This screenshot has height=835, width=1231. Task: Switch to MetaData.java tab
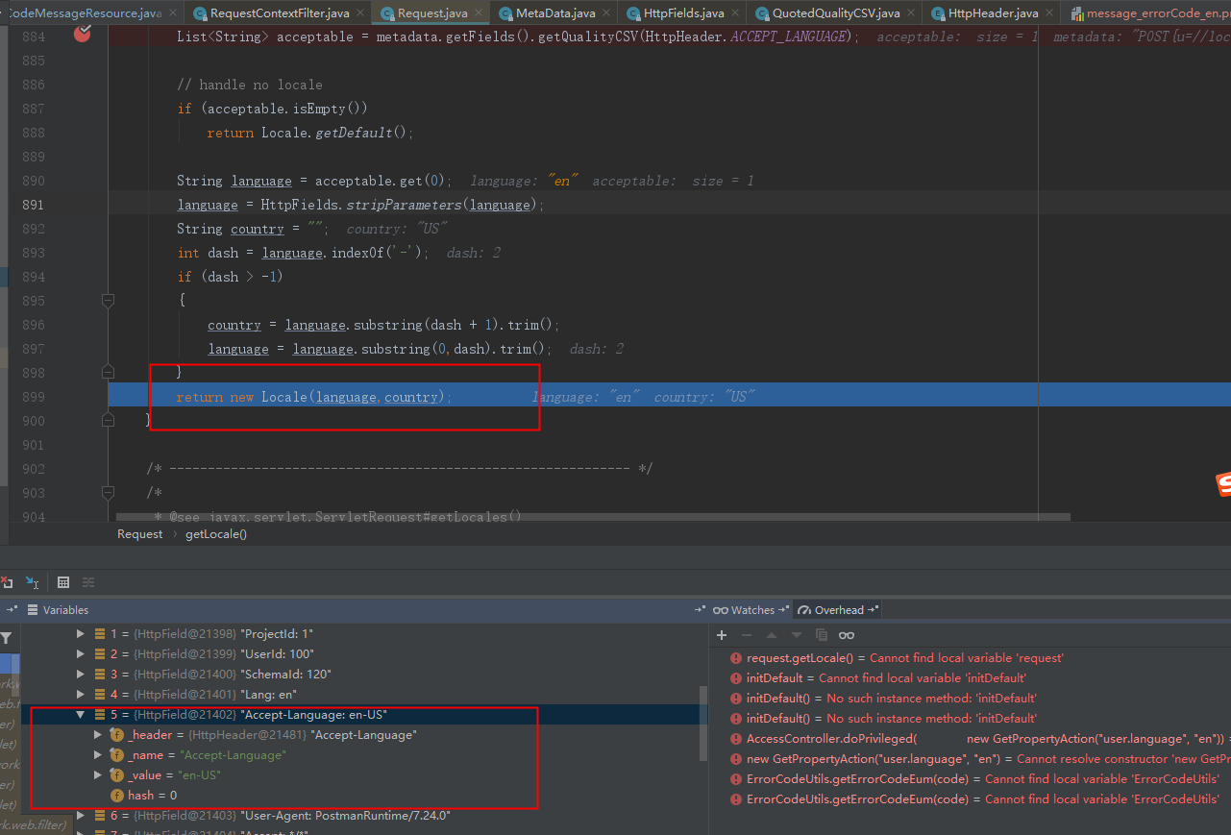[x=555, y=13]
